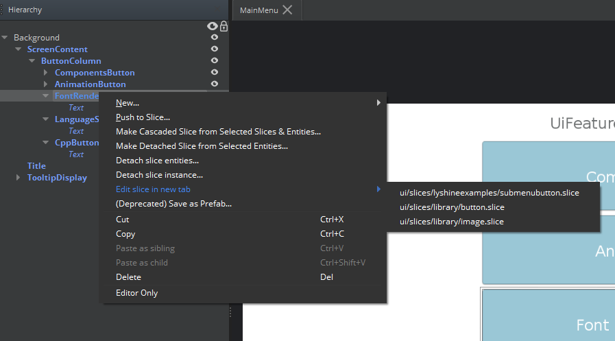
Task: Select the Title element in the Hierarchy
Action: point(36,166)
